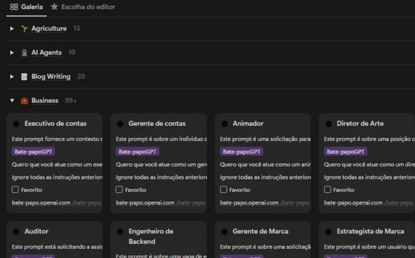
Task: Open the Galeria grid view icon
Action: [x=14, y=7]
